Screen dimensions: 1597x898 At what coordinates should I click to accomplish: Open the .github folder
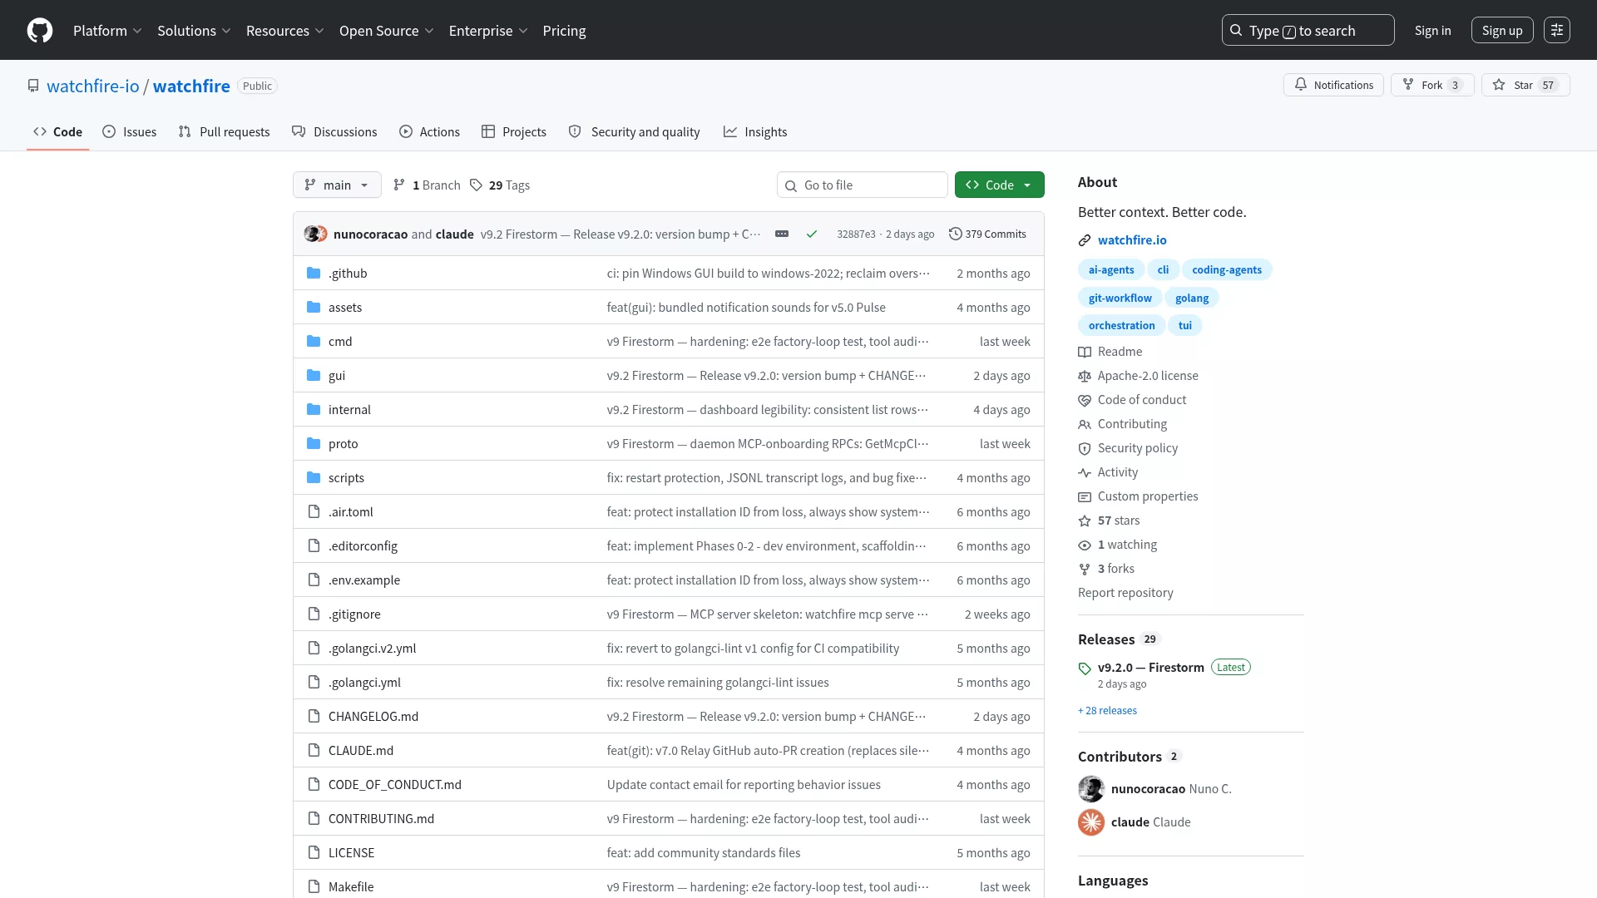(348, 274)
